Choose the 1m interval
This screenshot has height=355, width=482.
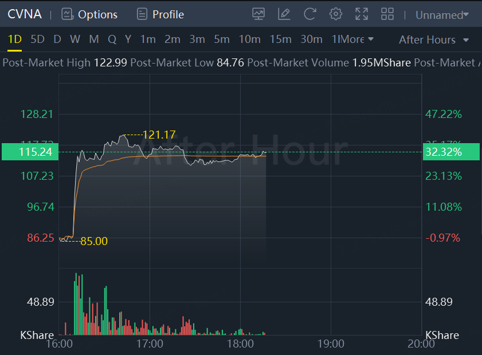[148, 40]
